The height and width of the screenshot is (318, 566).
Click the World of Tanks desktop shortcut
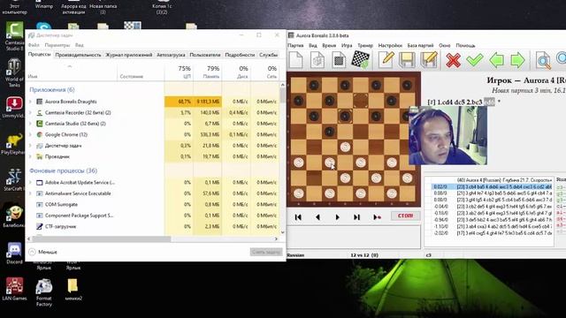click(x=14, y=73)
